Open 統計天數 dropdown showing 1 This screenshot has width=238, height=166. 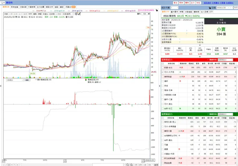pos(174,8)
